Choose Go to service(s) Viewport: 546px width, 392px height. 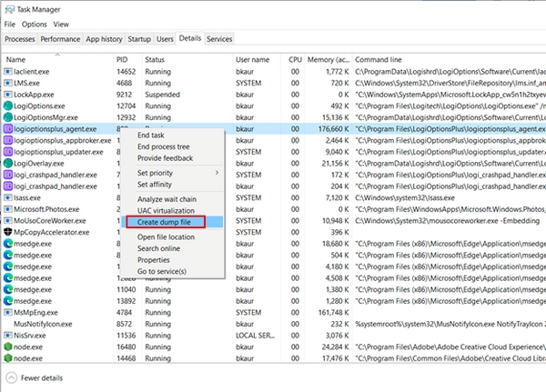click(x=162, y=271)
